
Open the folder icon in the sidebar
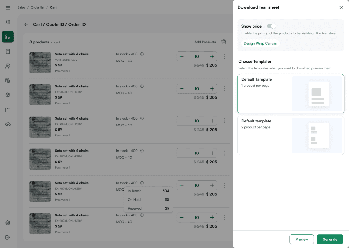(7, 109)
